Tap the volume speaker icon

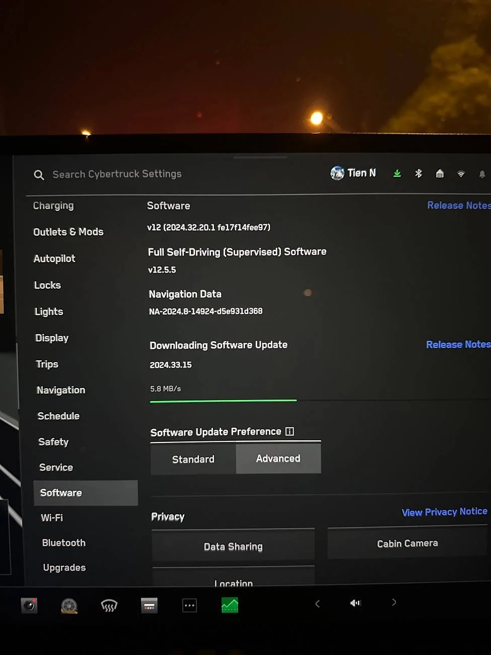pos(356,603)
